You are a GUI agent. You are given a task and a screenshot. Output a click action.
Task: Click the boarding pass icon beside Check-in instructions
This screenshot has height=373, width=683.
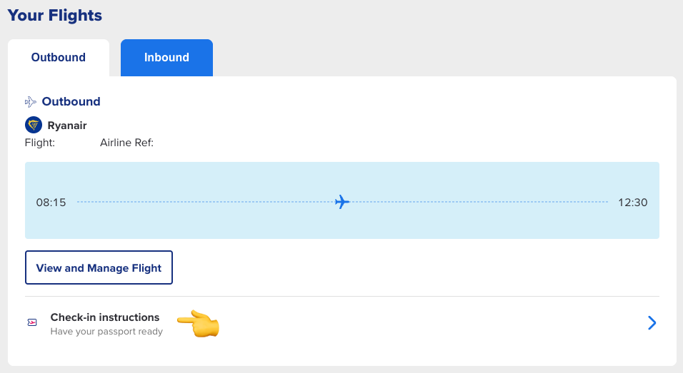(x=32, y=324)
